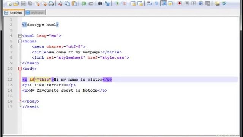Image resolution: width=243 pixels, height=137 pixels.
Task: Click the Save All toolbar icon
Action: (x=30, y=3)
